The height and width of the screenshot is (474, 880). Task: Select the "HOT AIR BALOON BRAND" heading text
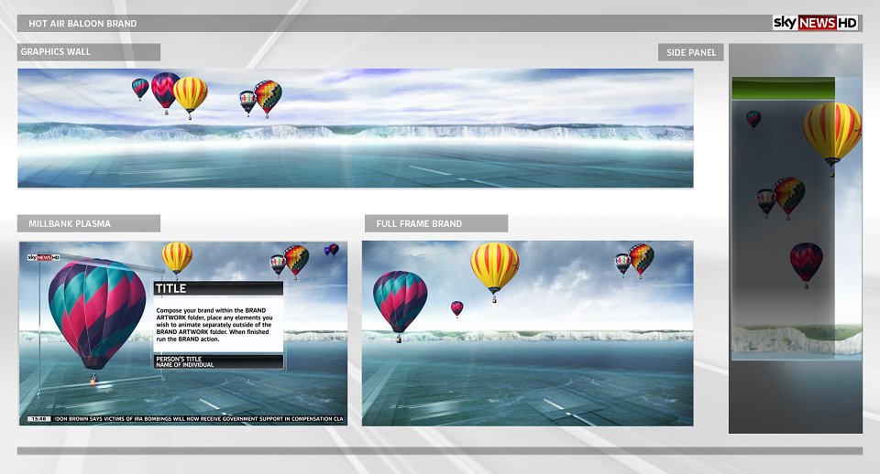pos(82,24)
